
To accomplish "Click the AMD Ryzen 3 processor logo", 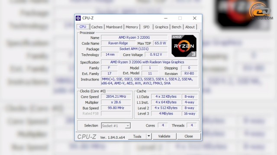I will point(184,46).
